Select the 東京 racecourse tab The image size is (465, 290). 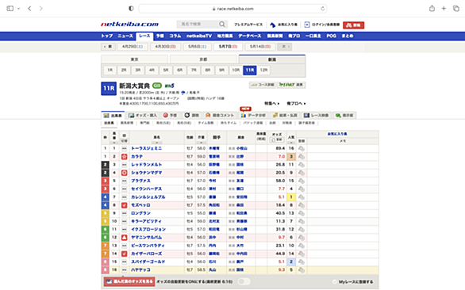click(135, 59)
